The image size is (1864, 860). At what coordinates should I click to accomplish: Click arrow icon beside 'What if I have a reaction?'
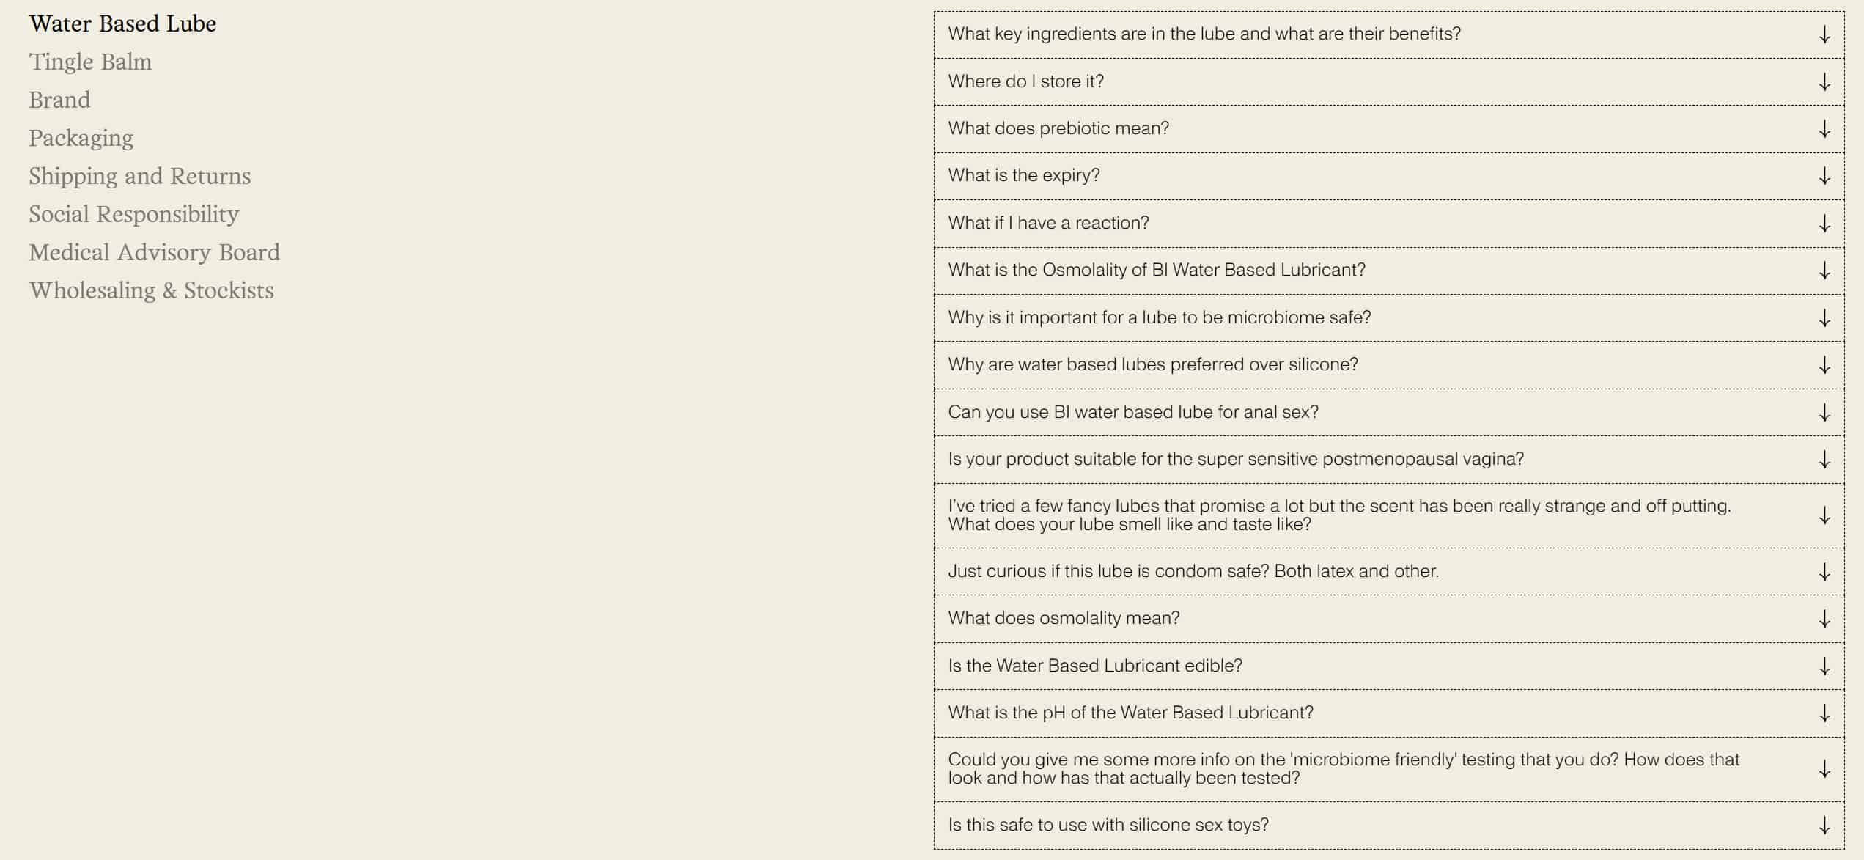point(1824,224)
